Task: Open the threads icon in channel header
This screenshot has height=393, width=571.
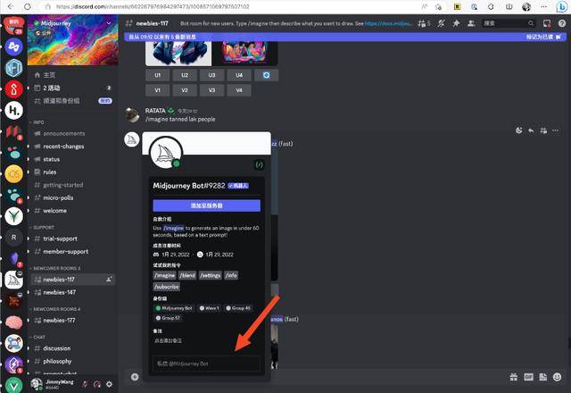Action: coord(422,23)
